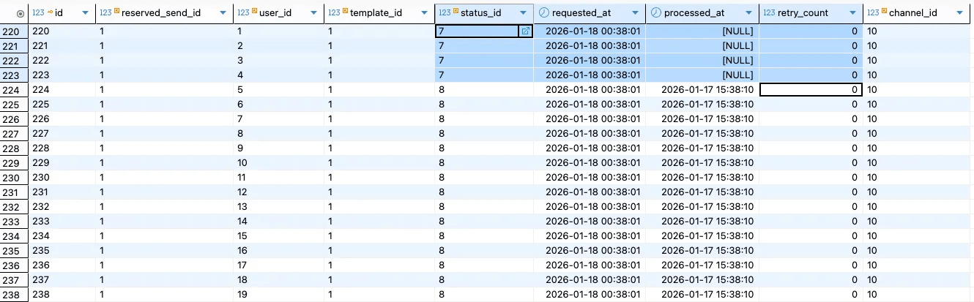Select the row header numbered 238

(x=11, y=295)
